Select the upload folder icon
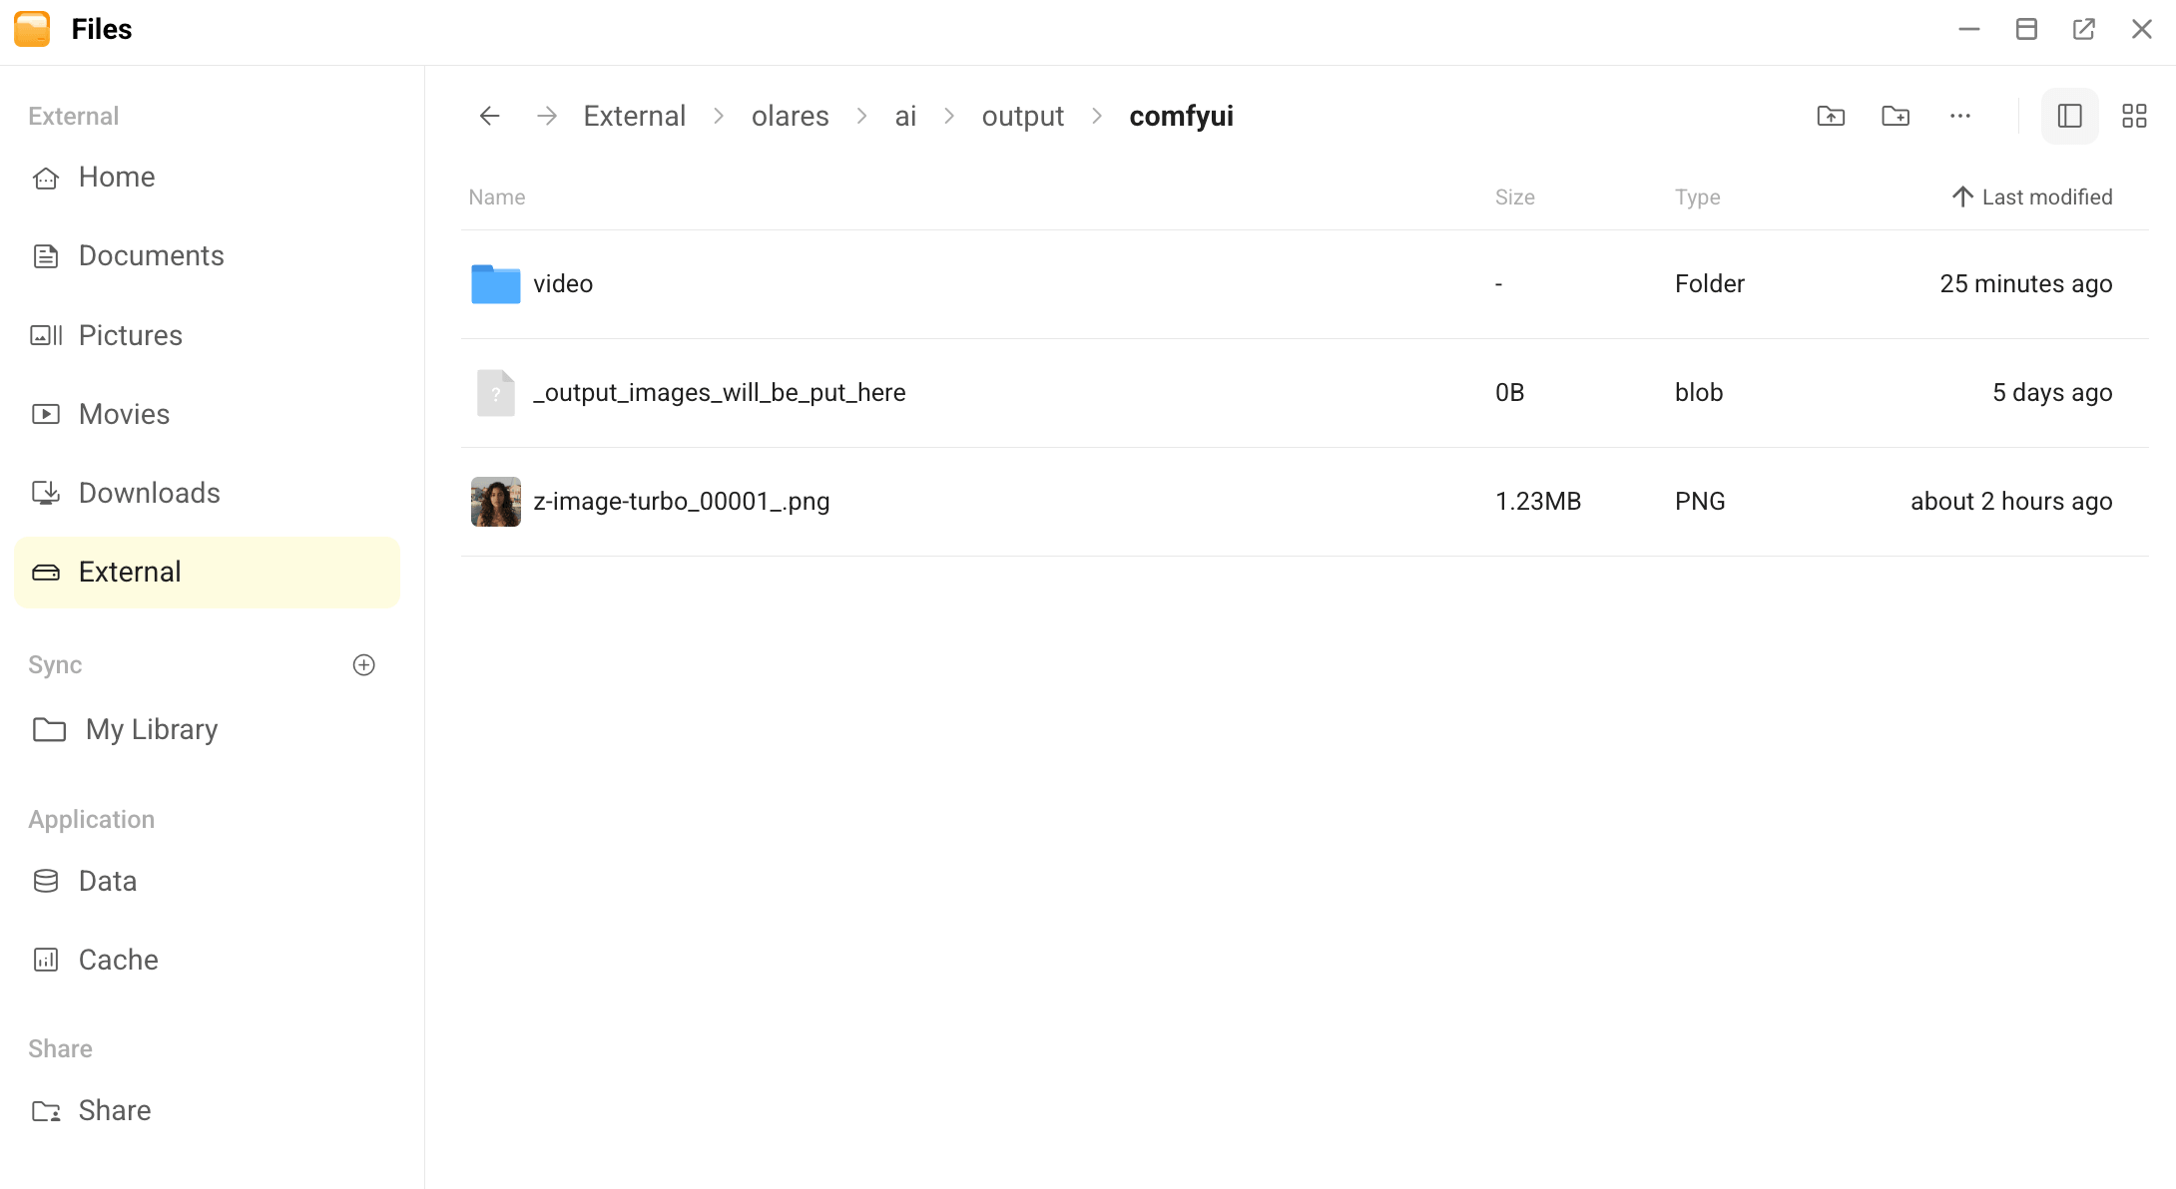Image resolution: width=2176 pixels, height=1189 pixels. tap(1831, 116)
